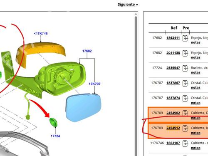Open notas under row 1862411
208x156 pixels.
coord(196,42)
